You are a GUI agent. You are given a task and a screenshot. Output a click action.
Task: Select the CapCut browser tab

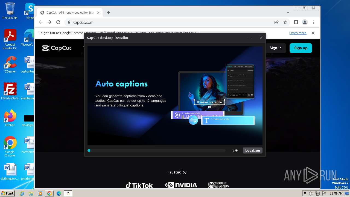click(x=70, y=13)
